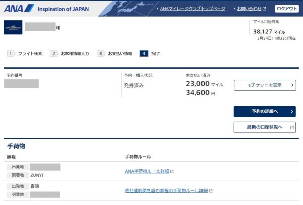Click the external-link icon on 最新の口座状況へ
The height and width of the screenshot is (205, 303).
292,127
